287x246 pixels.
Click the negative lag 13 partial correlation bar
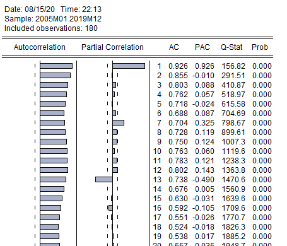tap(104, 180)
